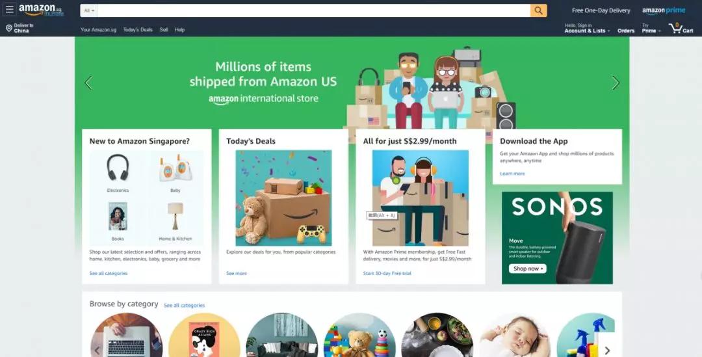Advance category carousel with right arrow
The image size is (702, 357).
click(x=607, y=350)
